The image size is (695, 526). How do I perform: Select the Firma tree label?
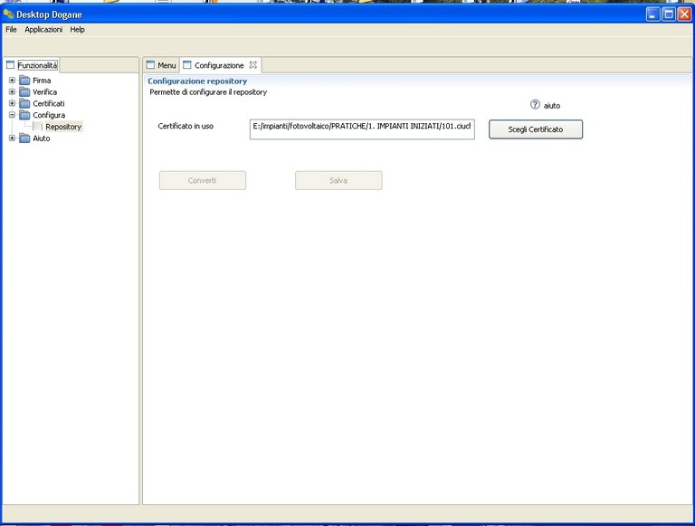tap(42, 81)
